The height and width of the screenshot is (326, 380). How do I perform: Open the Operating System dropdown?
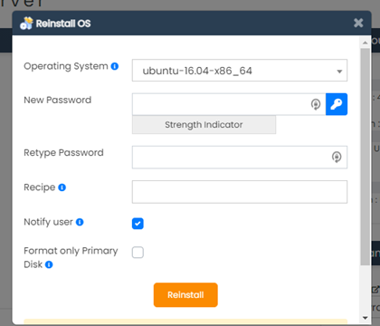click(x=240, y=71)
